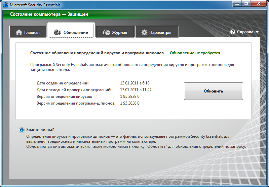Image resolution: width=269 pixels, height=187 pixels.
Task: Click the Microsoft Security Essentials window title text
Action: [x=35, y=5]
